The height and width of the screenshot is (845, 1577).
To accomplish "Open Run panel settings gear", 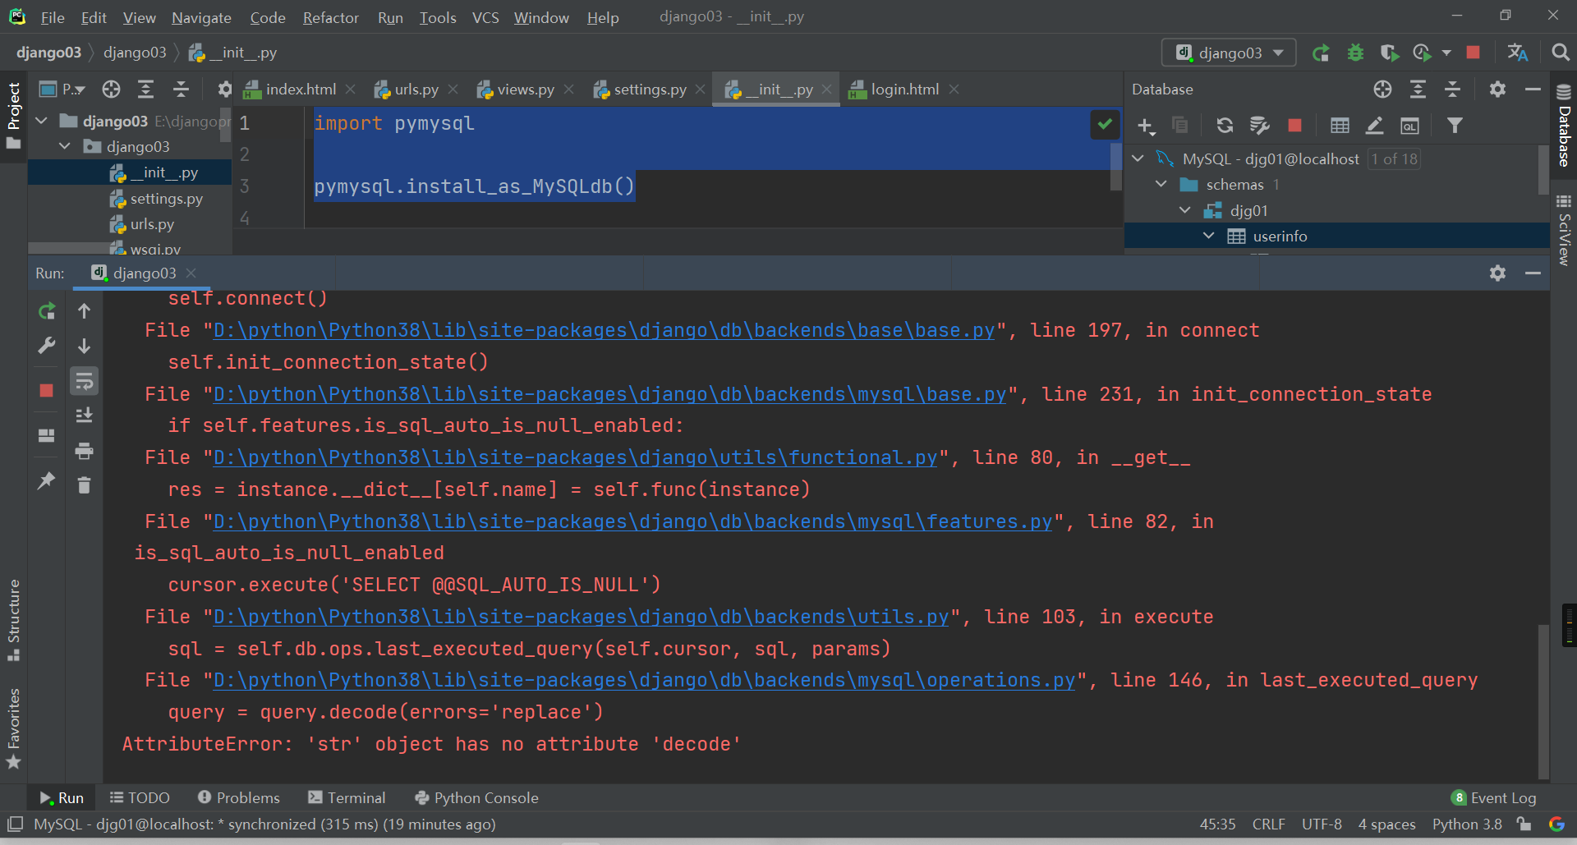I will tap(1497, 273).
